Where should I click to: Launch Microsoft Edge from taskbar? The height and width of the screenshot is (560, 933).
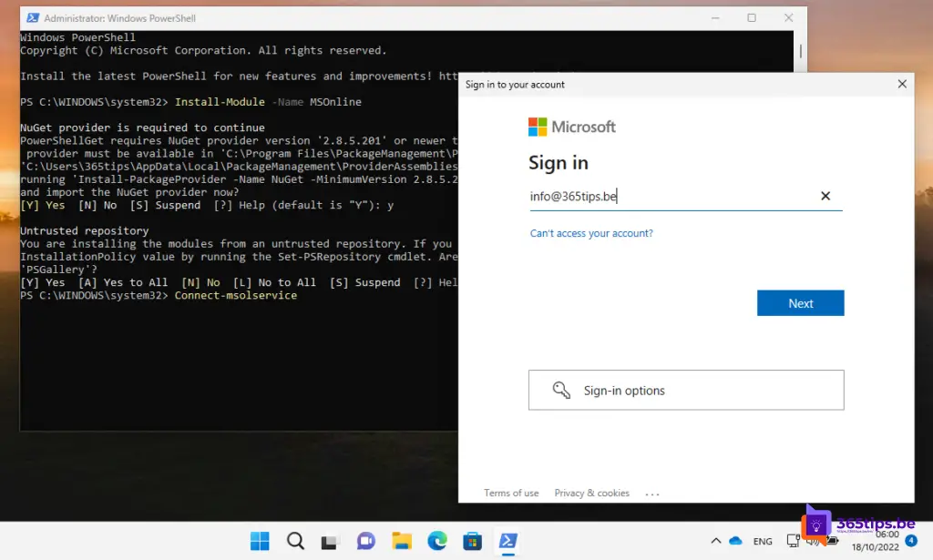click(x=437, y=541)
